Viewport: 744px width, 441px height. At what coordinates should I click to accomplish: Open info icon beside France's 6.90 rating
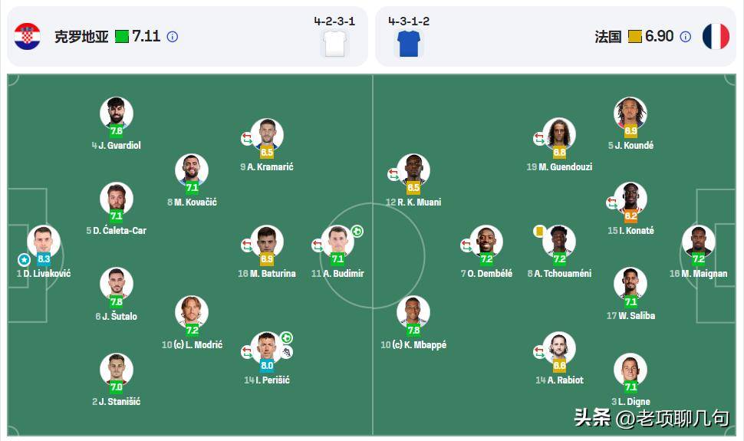[x=686, y=37]
